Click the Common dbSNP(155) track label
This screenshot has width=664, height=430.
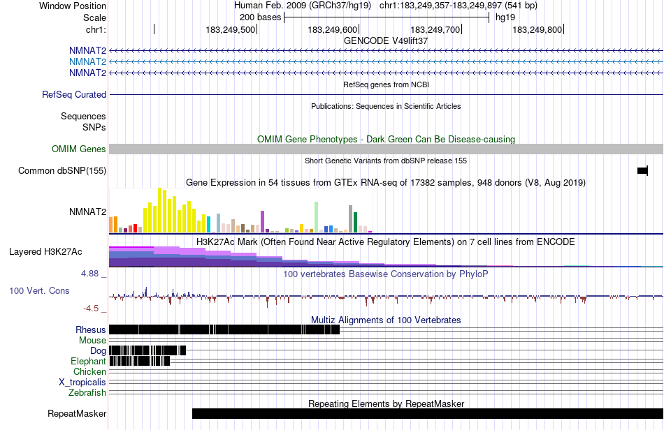tap(62, 171)
